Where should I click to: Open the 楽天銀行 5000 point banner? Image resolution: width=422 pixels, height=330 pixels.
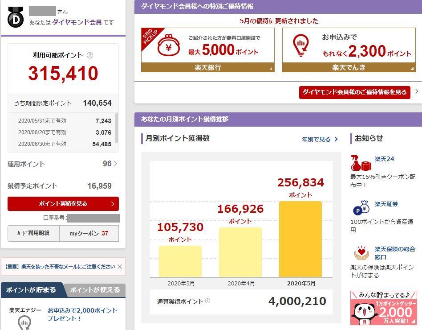208,50
